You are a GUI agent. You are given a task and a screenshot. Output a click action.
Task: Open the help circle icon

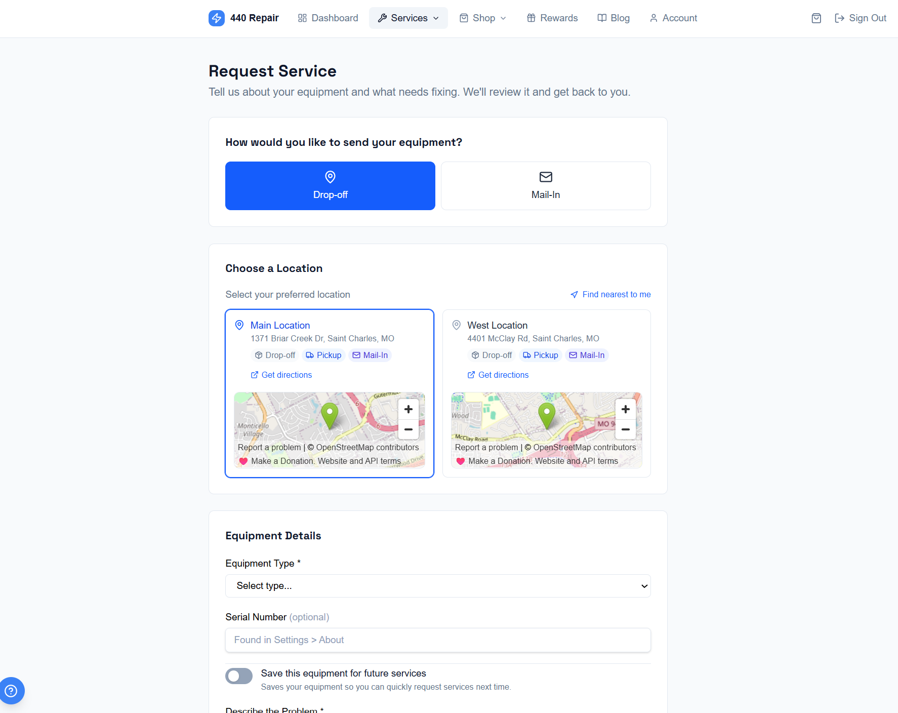pyautogui.click(x=11, y=691)
